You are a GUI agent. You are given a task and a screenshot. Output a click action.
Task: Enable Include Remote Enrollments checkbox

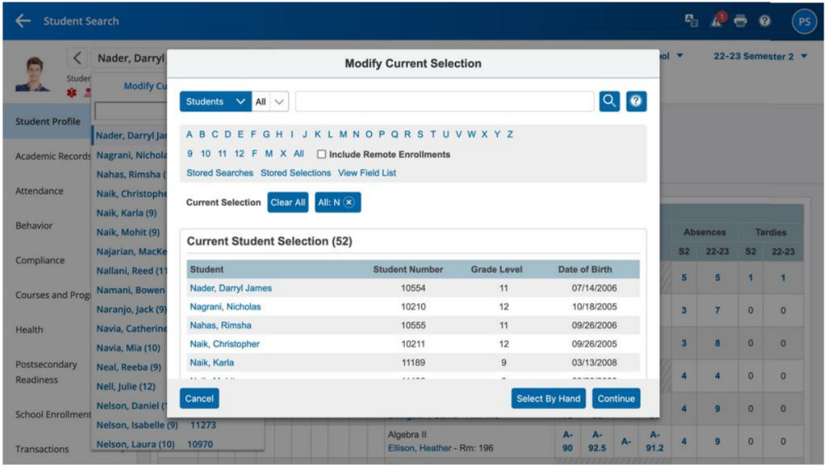pyautogui.click(x=322, y=154)
